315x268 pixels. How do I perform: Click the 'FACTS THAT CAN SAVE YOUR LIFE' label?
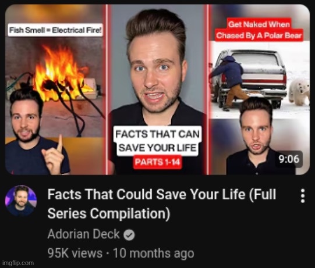(157, 141)
